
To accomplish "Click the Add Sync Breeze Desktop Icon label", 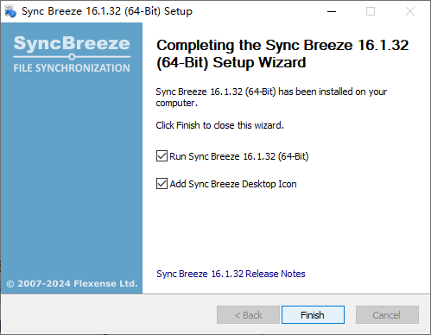I will click(233, 184).
